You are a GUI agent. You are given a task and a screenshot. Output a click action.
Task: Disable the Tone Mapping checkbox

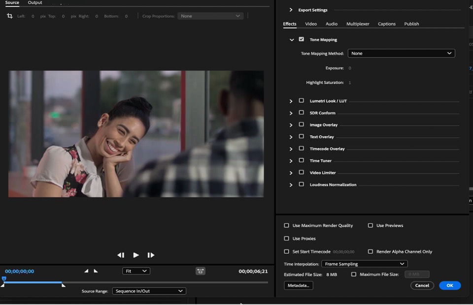coord(301,39)
